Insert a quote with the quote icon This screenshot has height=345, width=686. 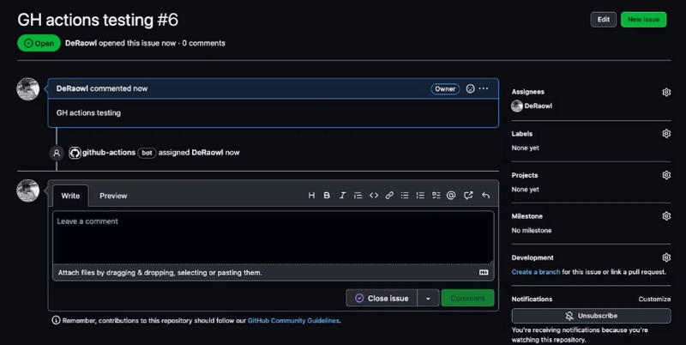tap(358, 196)
